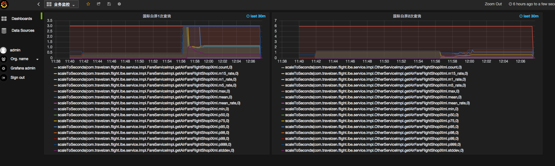Click the Dashboards grid icon

[x=4, y=19]
